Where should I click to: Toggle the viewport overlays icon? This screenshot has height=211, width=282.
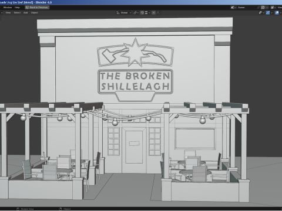pyautogui.click(x=277, y=13)
